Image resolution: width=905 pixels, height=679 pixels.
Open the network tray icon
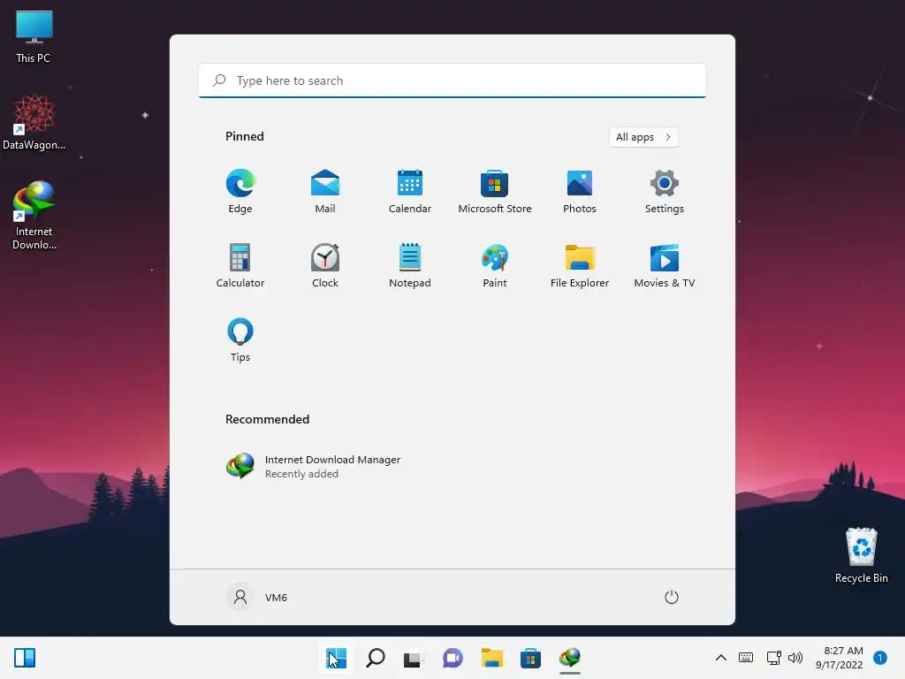(773, 658)
